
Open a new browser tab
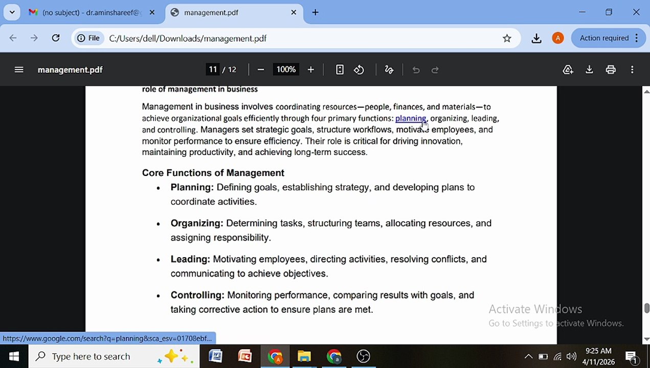(316, 12)
